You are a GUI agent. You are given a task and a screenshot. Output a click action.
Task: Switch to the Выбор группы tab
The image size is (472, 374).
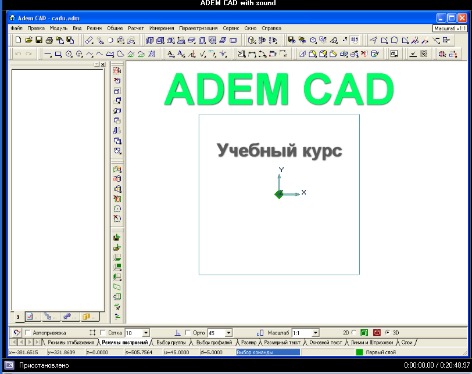[171, 343]
